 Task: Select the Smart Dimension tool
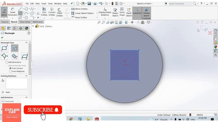[13, 12]
